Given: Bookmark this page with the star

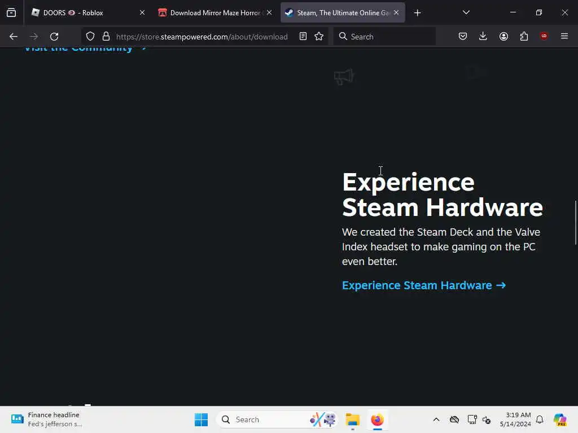Looking at the screenshot, I should point(319,37).
